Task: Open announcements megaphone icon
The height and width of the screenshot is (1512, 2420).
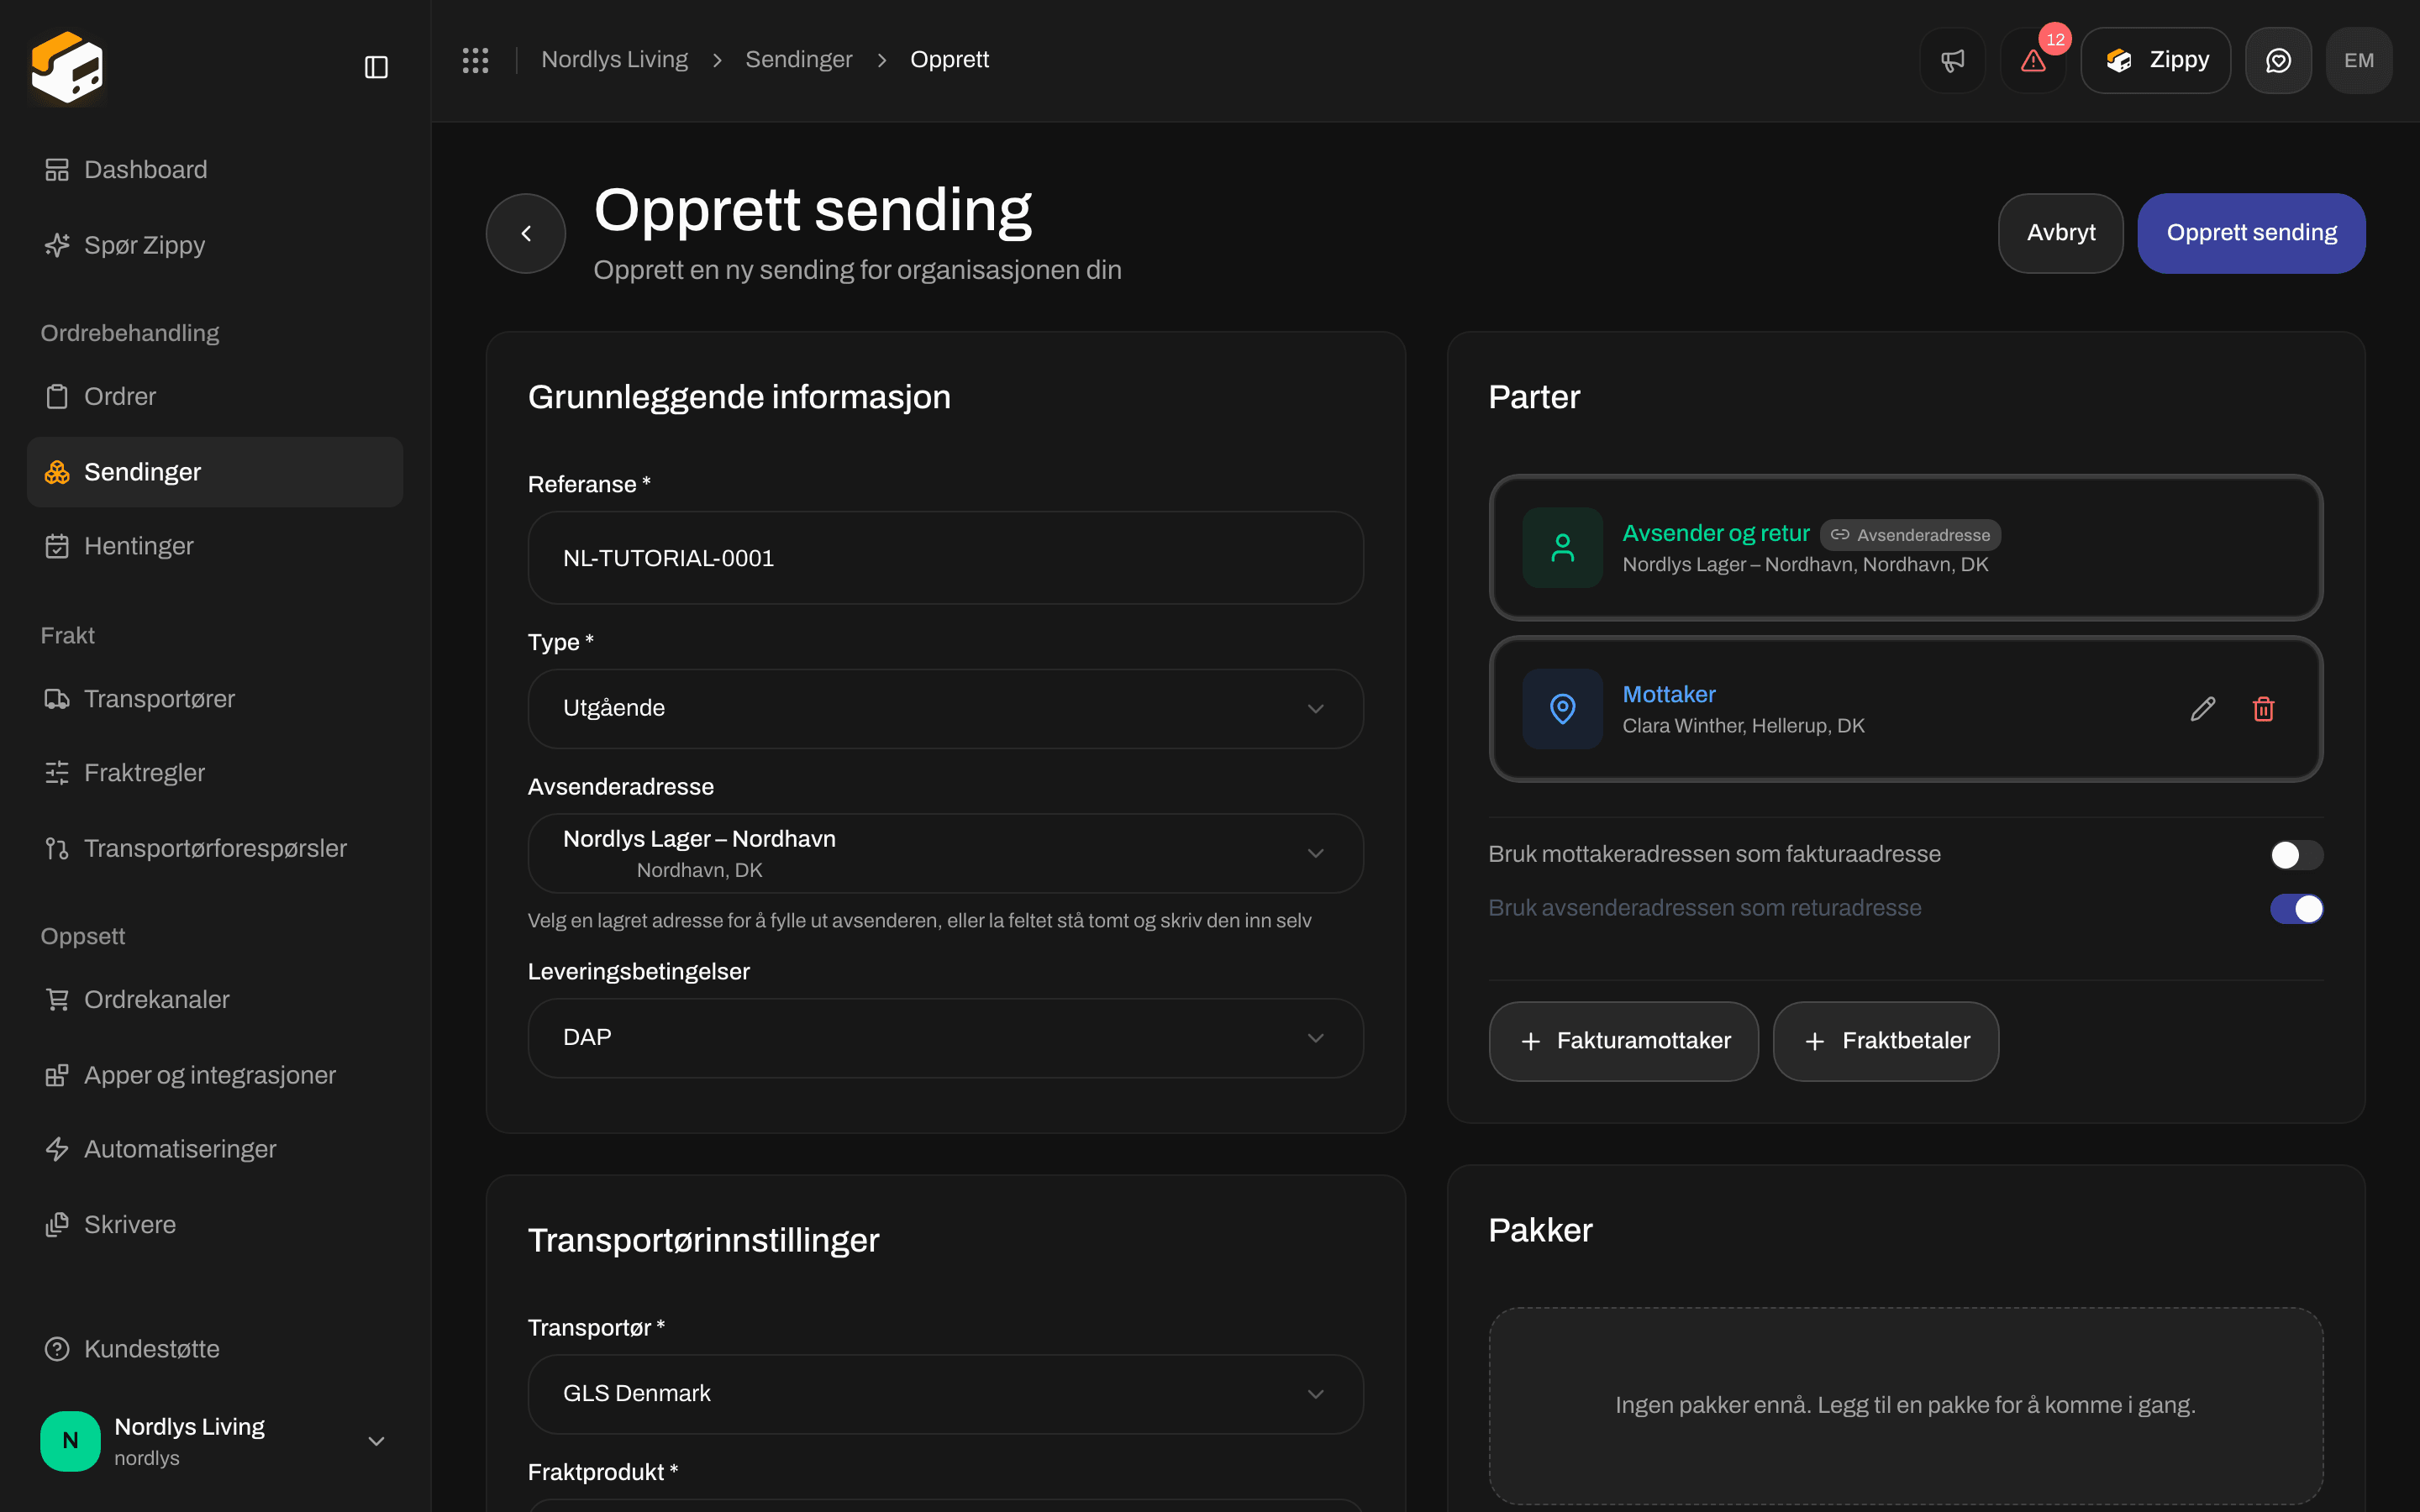Action: click(x=1952, y=60)
